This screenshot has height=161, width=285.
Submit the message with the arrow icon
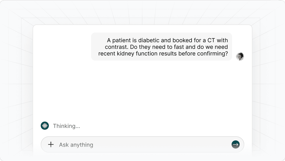tap(235, 144)
